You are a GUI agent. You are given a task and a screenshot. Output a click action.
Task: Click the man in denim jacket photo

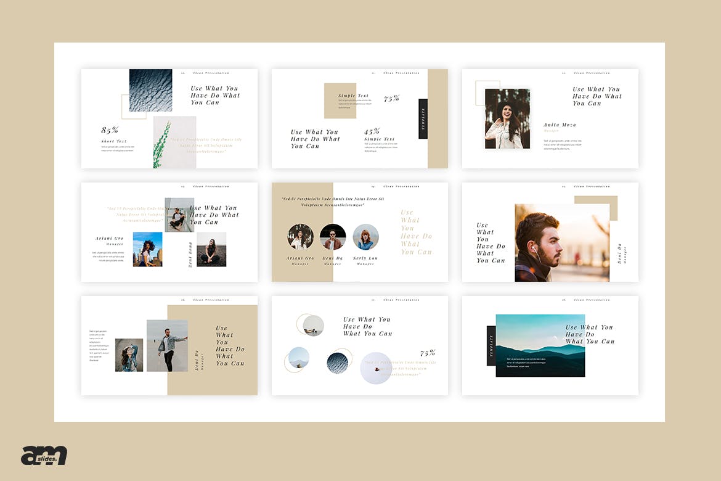[x=167, y=345]
